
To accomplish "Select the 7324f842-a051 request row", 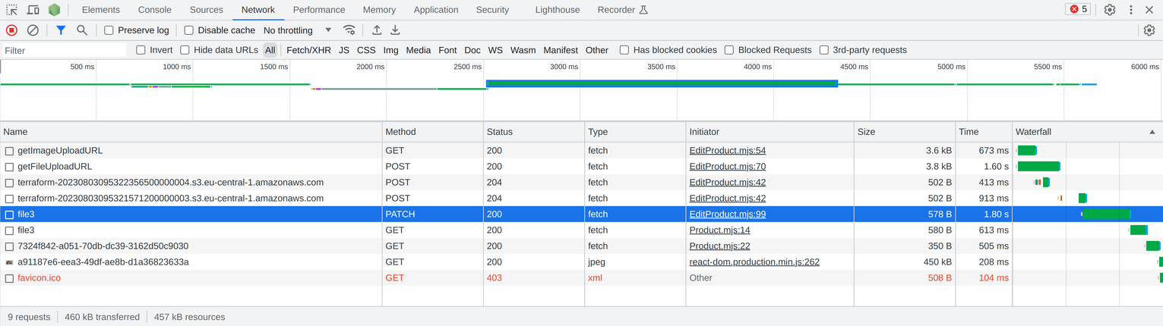I will [x=581, y=246].
